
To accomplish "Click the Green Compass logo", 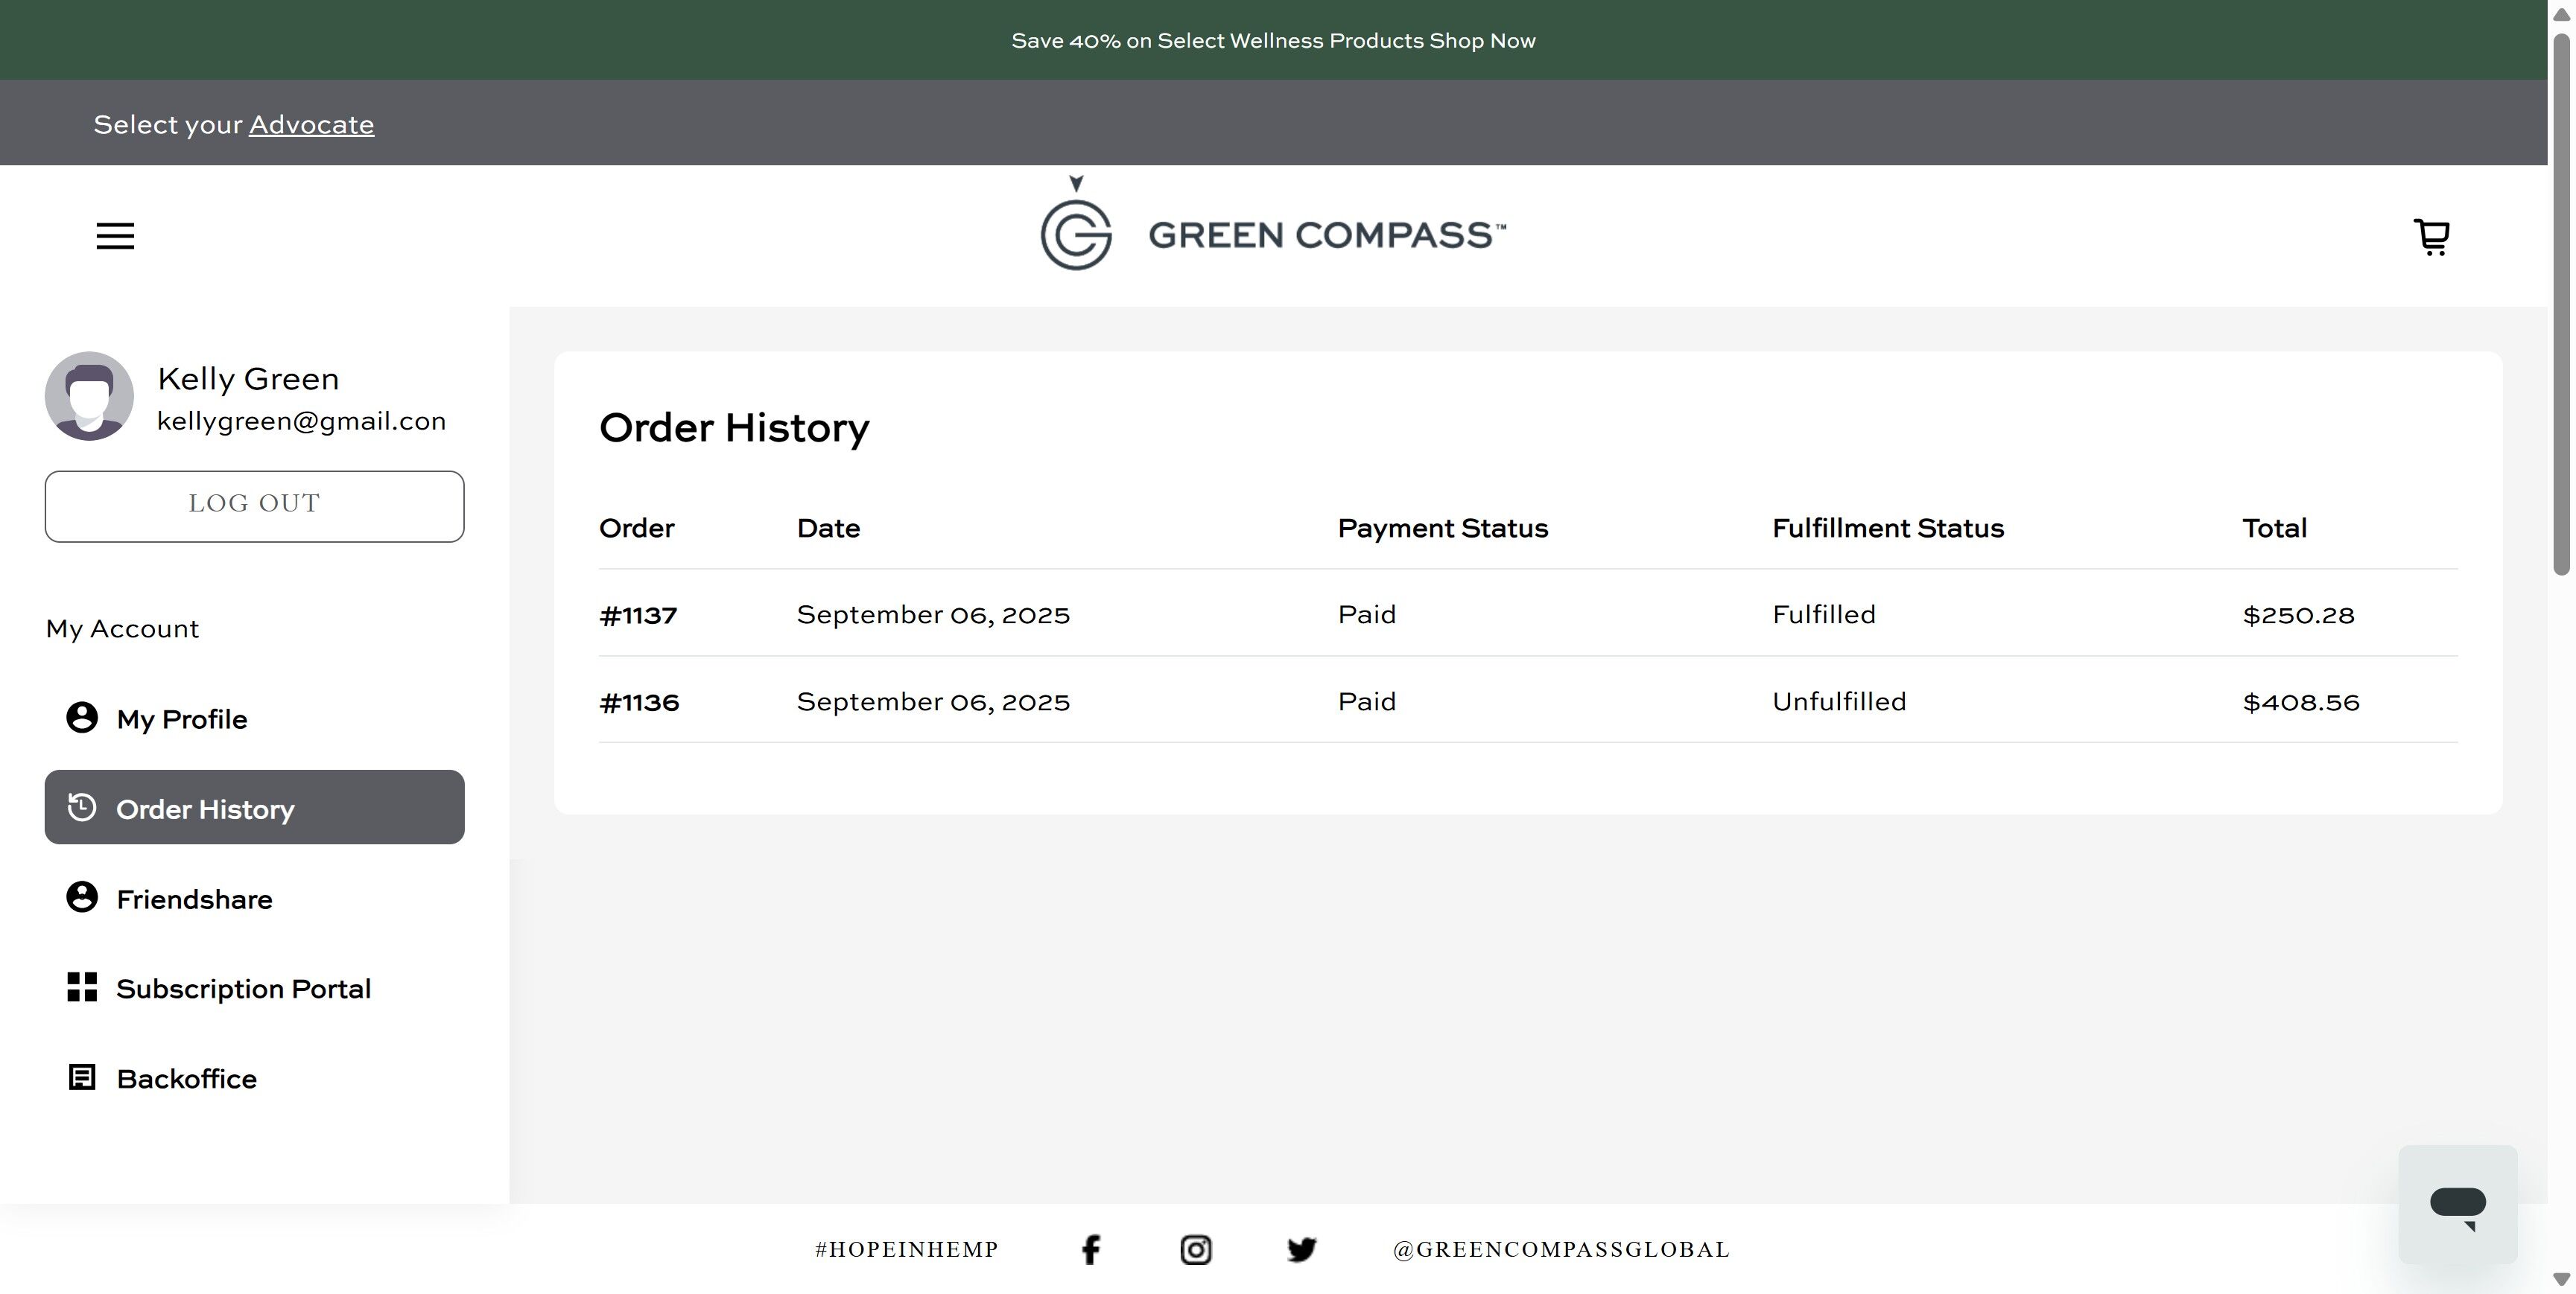I will [1273, 224].
